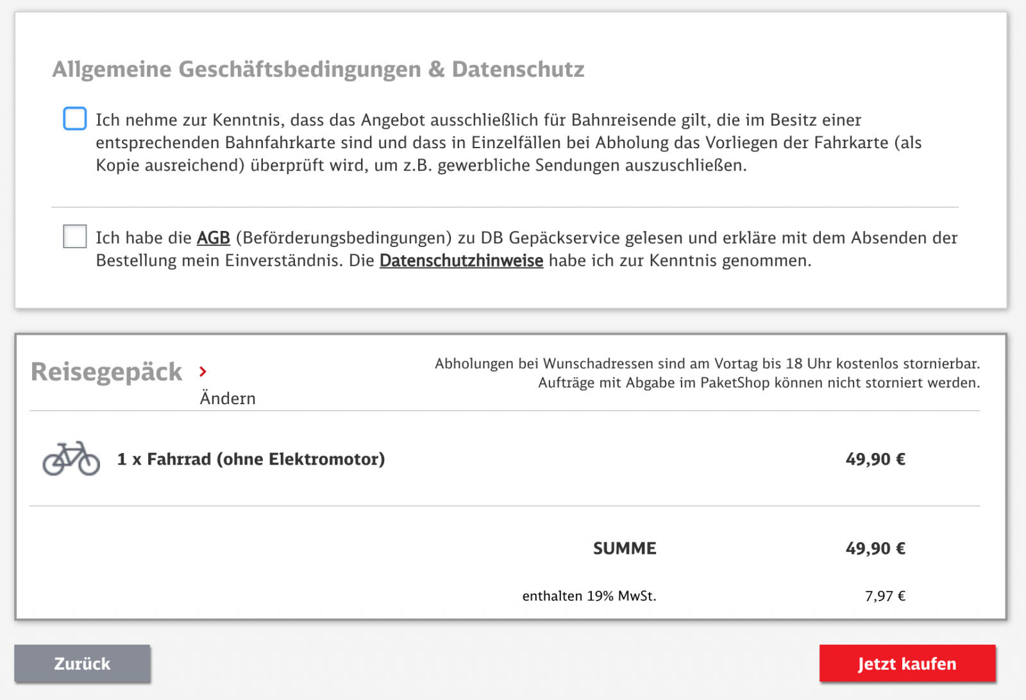Select the Fahrrad (ohne Elektromotor) item label
Screen dimensions: 1026x700
tap(251, 459)
